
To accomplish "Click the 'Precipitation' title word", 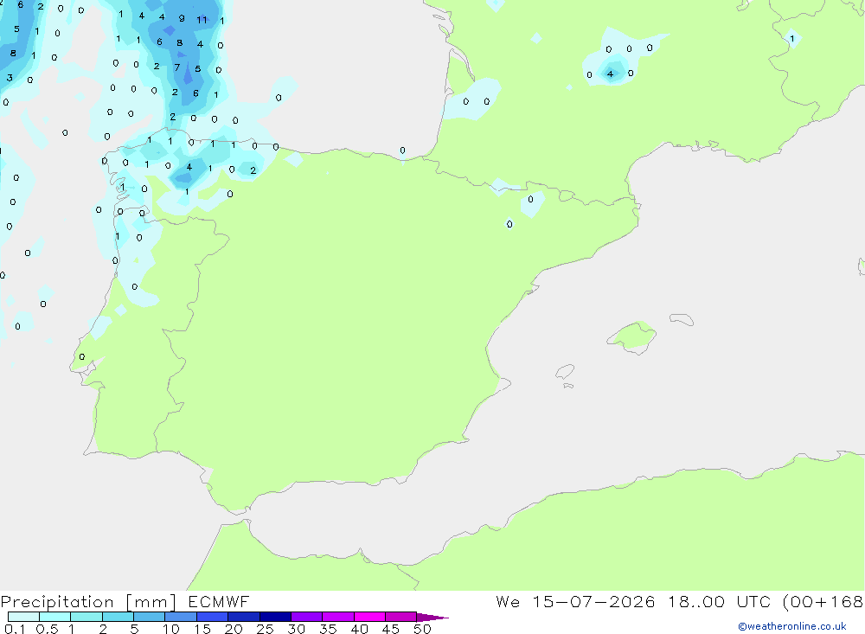I will [57, 602].
